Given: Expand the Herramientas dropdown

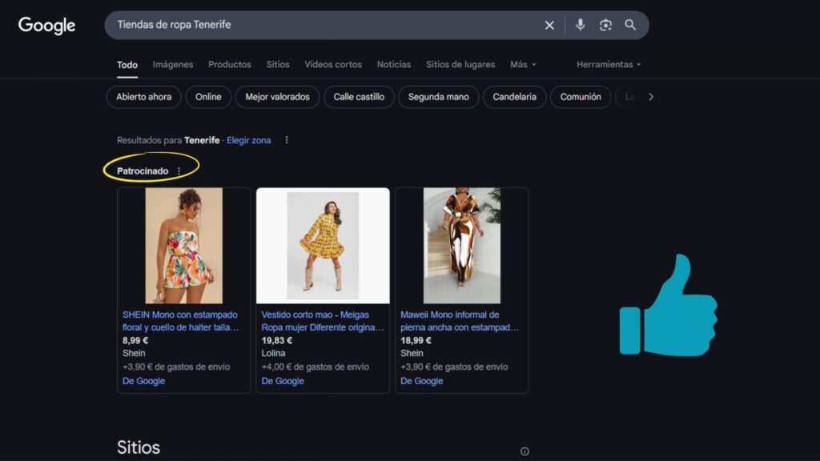Looking at the screenshot, I should (x=609, y=64).
